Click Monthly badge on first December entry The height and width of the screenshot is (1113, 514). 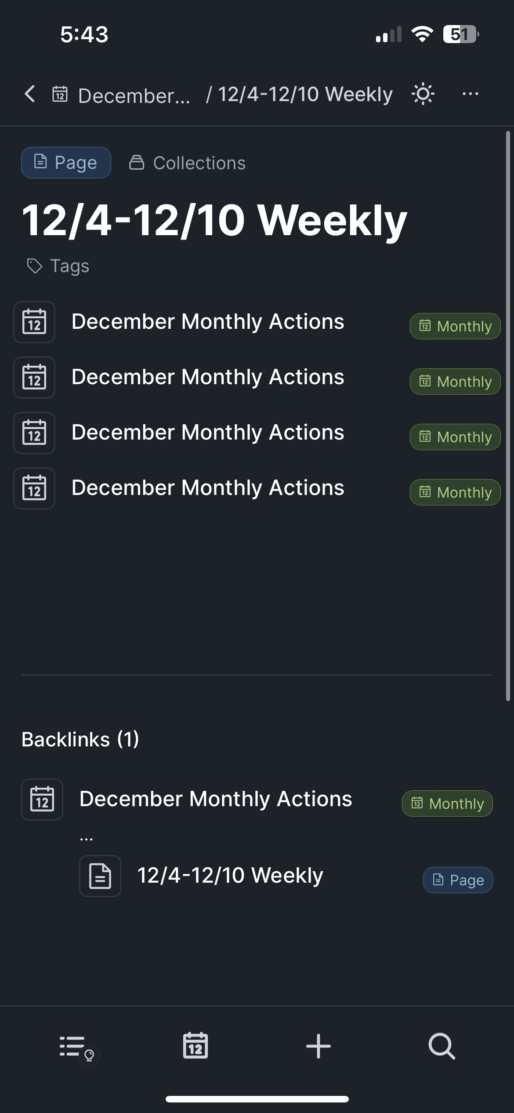coord(455,326)
